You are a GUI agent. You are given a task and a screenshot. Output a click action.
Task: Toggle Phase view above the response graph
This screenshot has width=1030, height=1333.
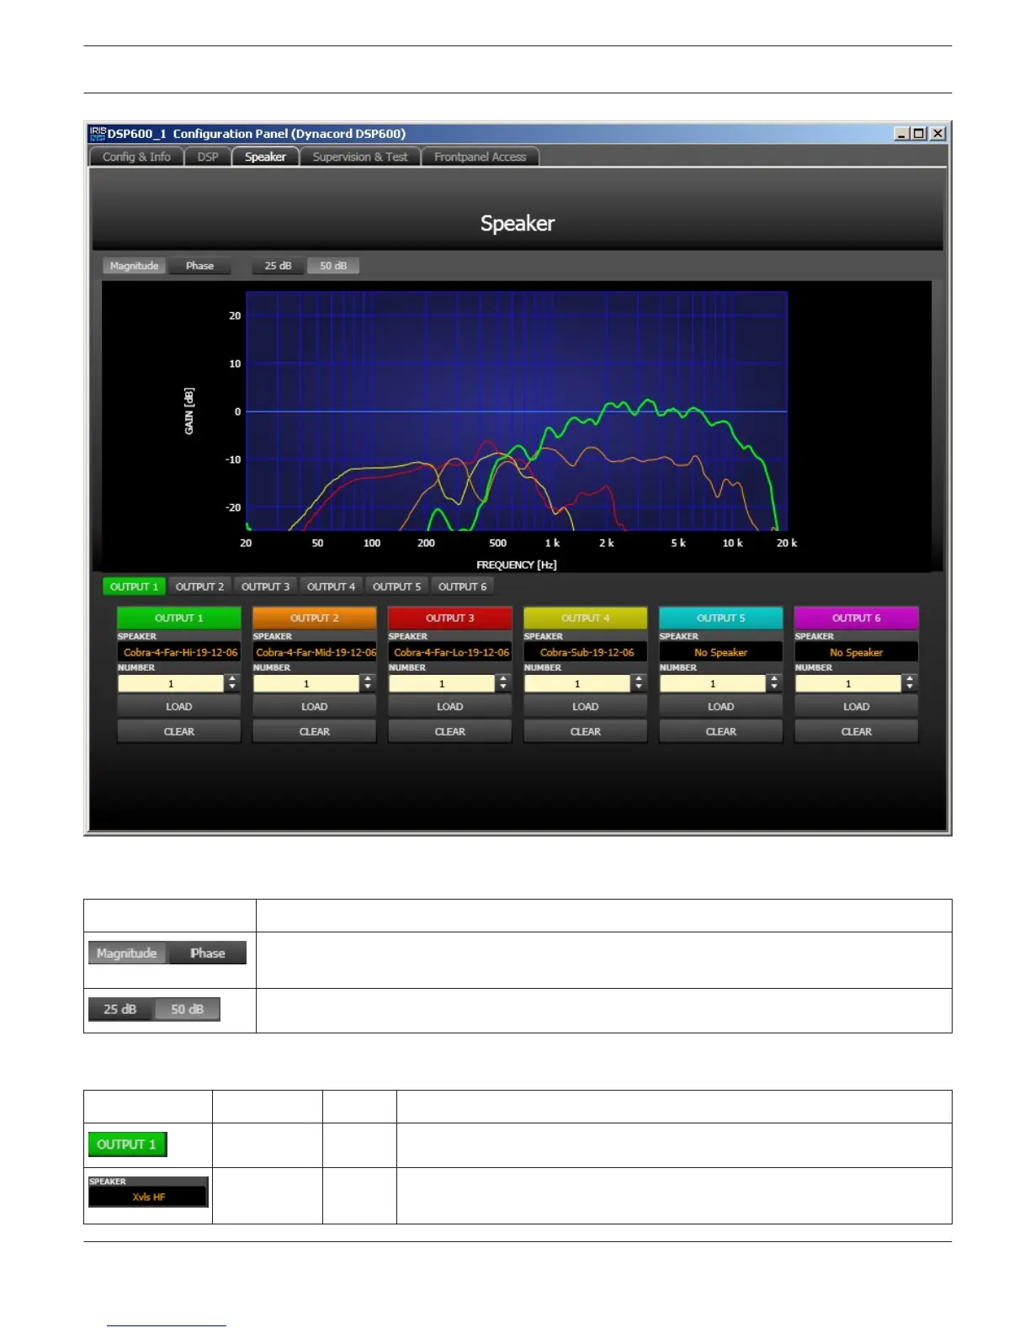pos(199,266)
